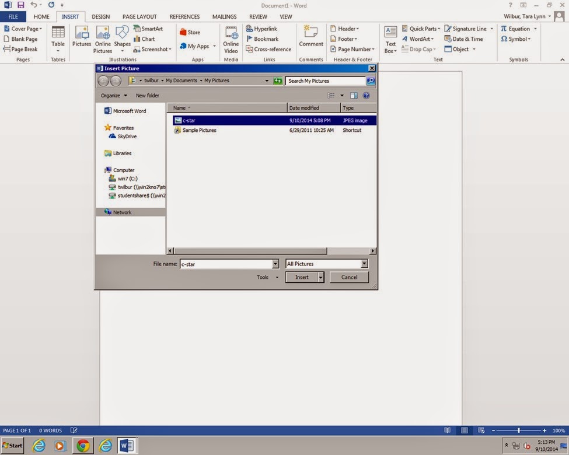Insert a Cross-reference

pos(269,49)
